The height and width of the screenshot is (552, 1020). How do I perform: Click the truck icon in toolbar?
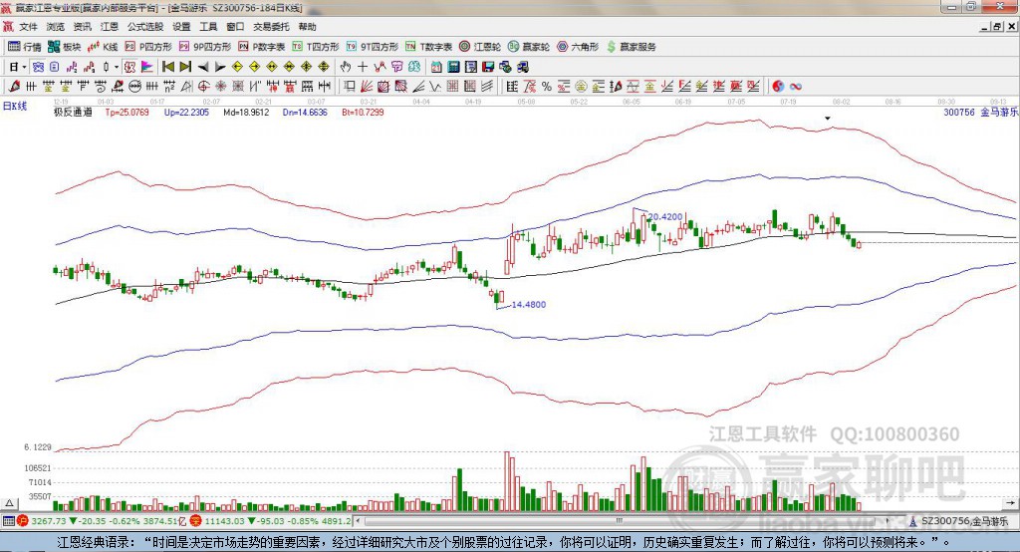coord(522,67)
